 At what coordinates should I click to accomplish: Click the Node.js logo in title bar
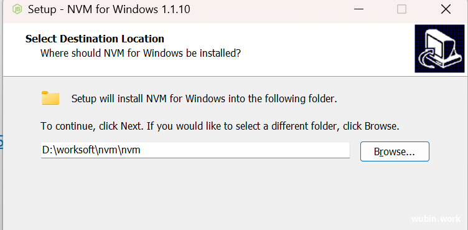(17, 9)
